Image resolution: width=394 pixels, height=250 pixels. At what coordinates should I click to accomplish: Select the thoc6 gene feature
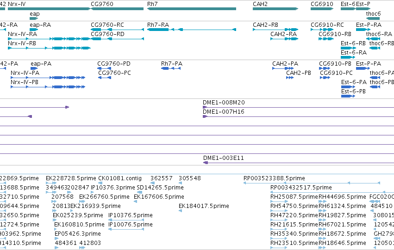[x=373, y=18]
